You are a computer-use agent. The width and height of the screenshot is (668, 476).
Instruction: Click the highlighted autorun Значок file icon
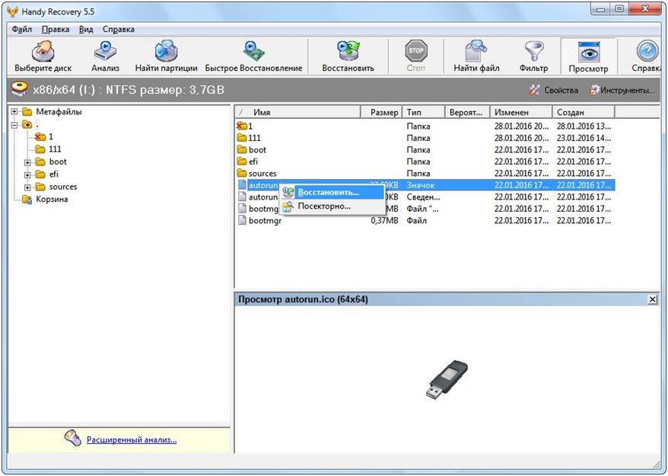pyautogui.click(x=242, y=185)
